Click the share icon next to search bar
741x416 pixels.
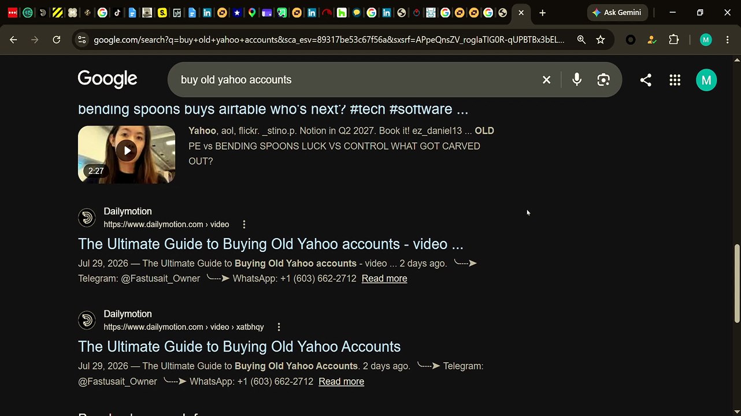coord(646,80)
